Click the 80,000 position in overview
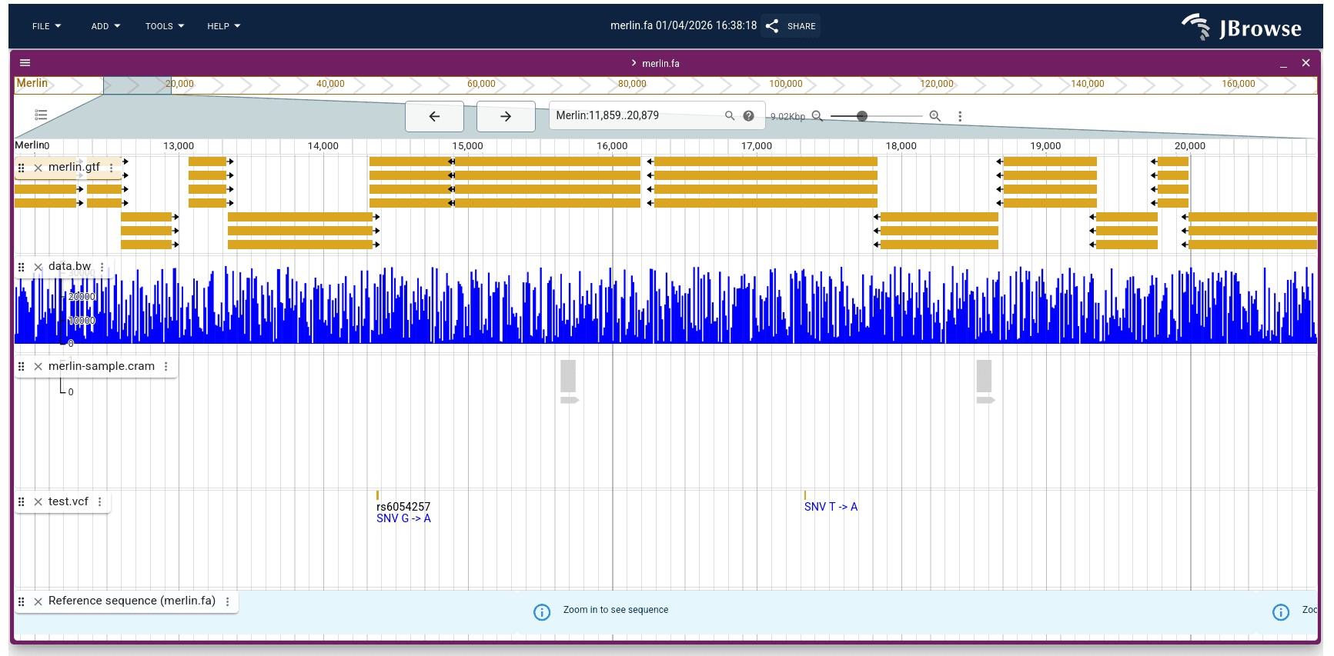1334x656 pixels. [x=632, y=84]
